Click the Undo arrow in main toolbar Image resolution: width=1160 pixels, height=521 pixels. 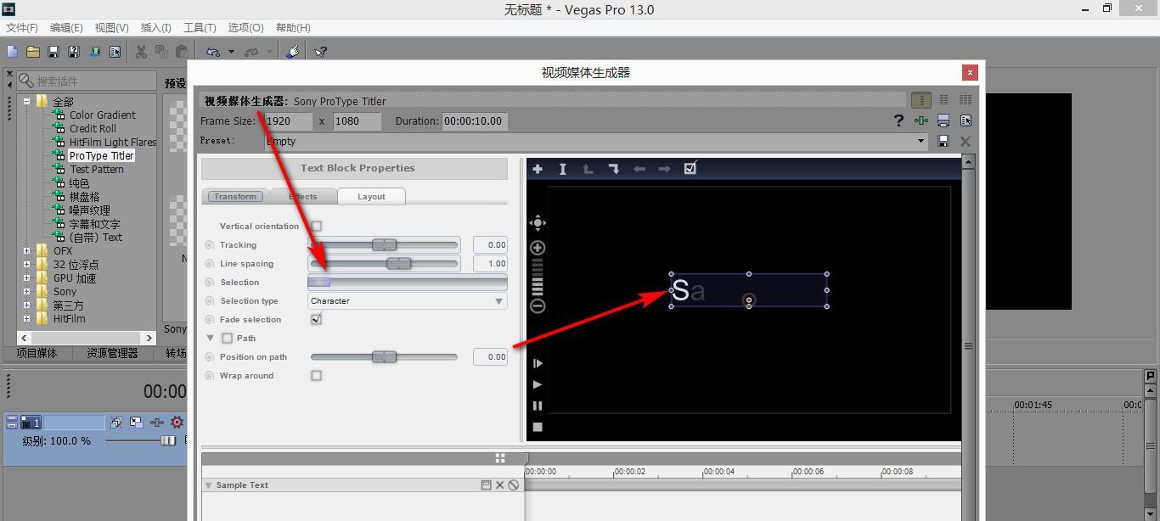(213, 52)
